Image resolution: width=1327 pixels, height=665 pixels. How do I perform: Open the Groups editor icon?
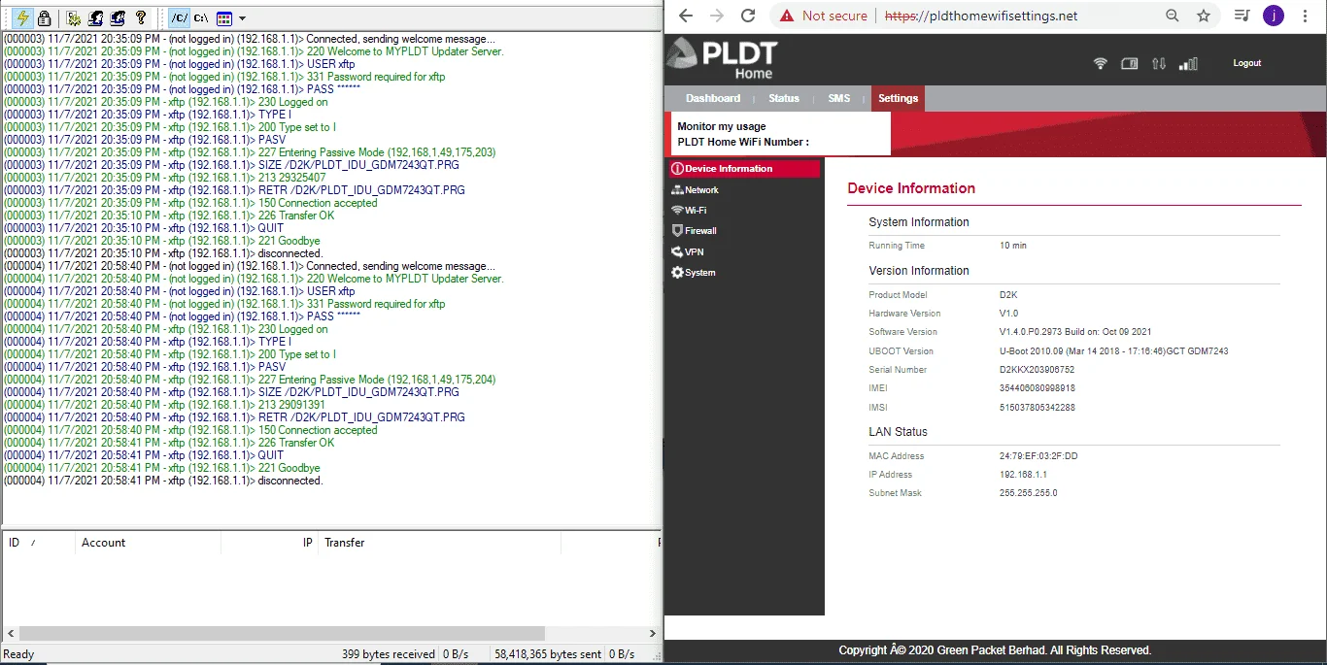pos(118,17)
